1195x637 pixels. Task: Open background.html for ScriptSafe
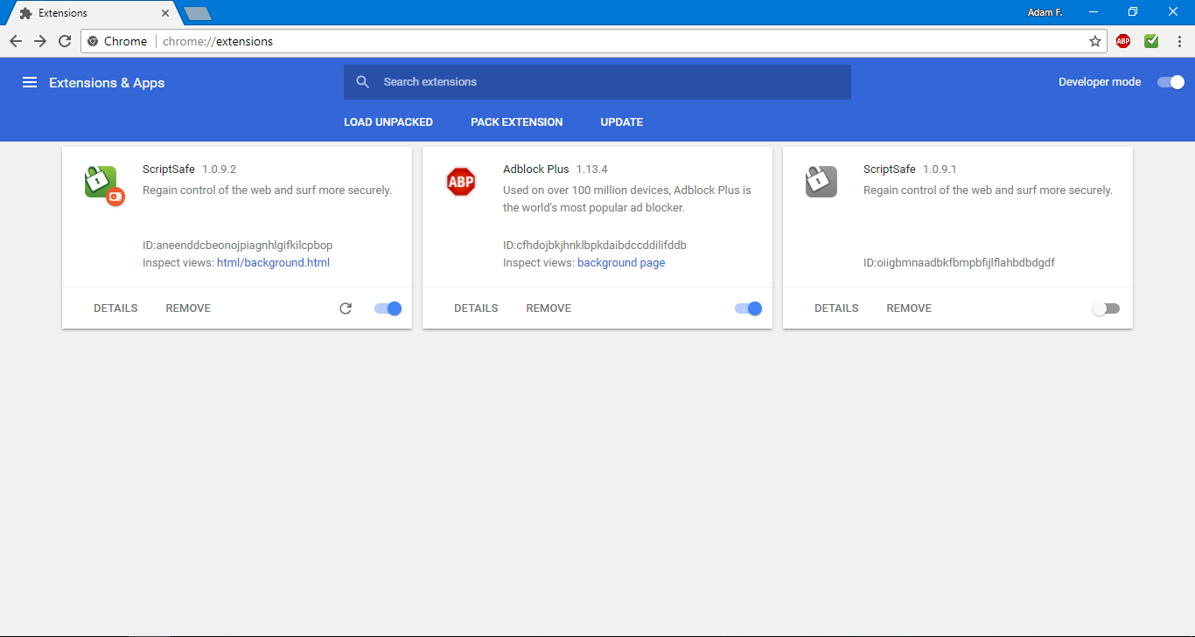coord(273,262)
